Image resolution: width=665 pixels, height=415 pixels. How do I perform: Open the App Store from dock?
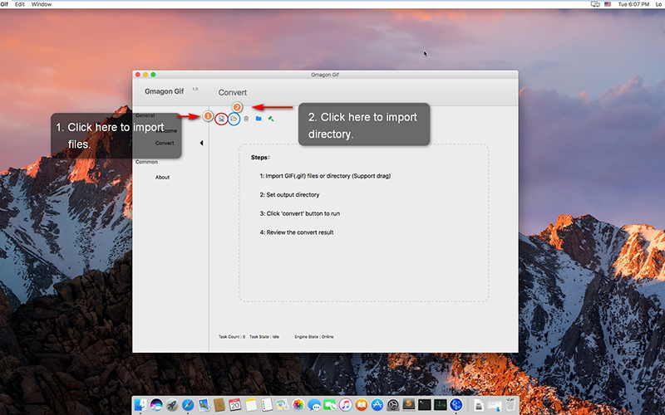[377, 405]
